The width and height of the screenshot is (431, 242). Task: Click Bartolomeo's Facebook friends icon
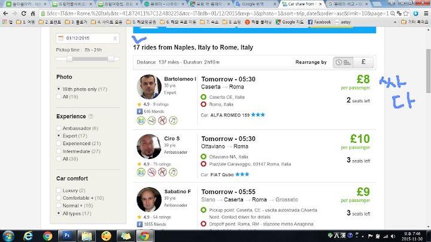coord(139,111)
